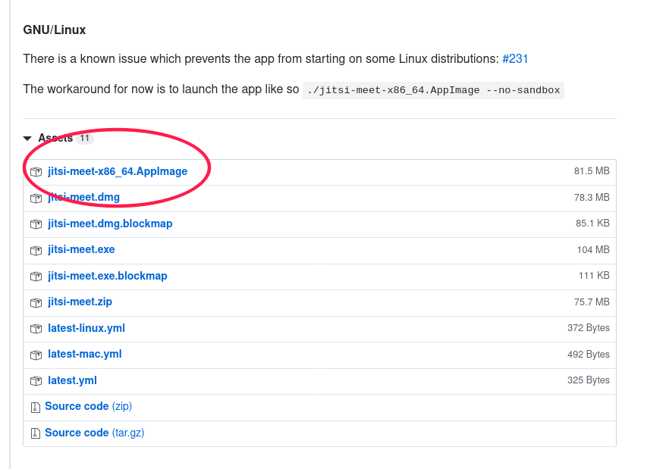Click the 372 Bytes size text
Viewport: 669px width, 469px height.
coord(589,328)
